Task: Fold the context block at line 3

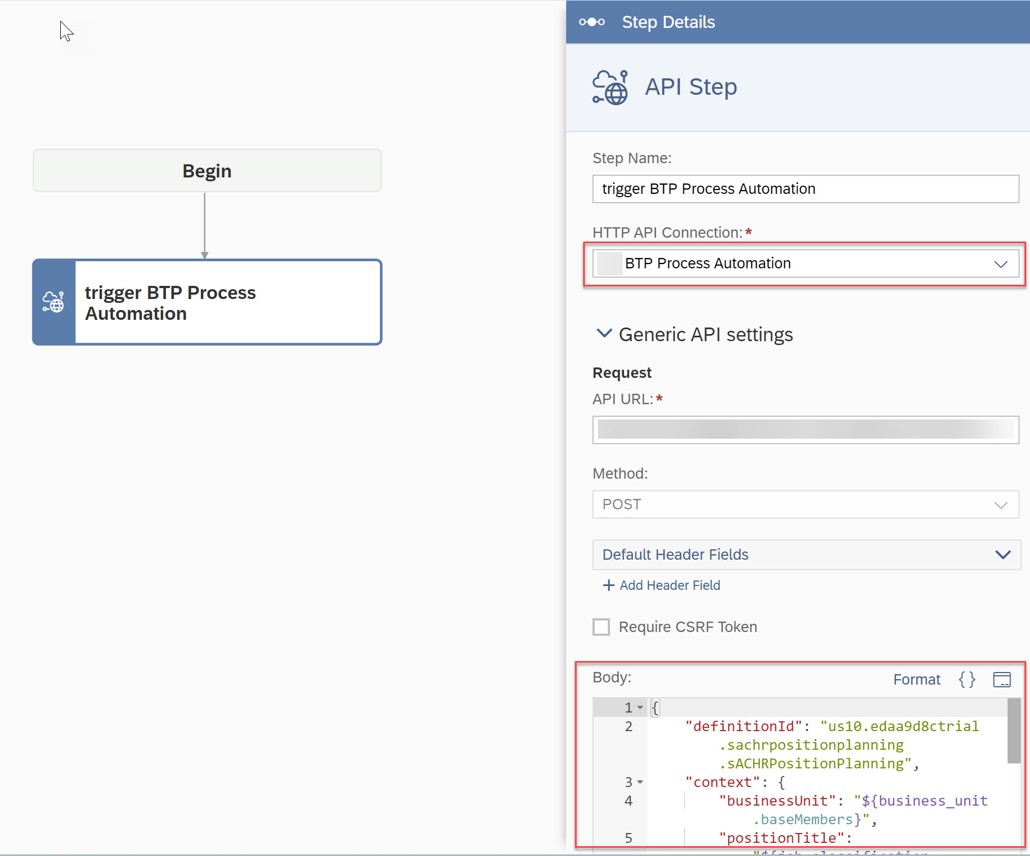Action: click(640, 782)
